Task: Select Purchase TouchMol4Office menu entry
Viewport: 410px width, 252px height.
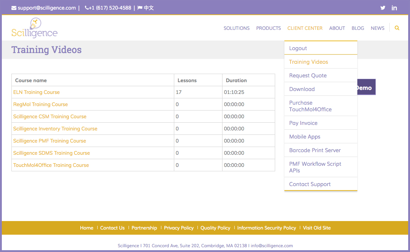Action: point(321,106)
